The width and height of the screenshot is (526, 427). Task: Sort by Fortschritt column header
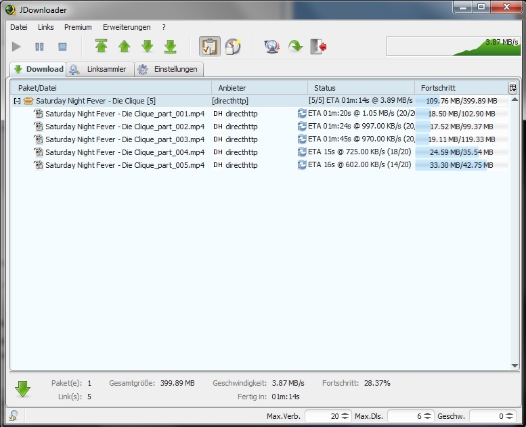(x=461, y=88)
